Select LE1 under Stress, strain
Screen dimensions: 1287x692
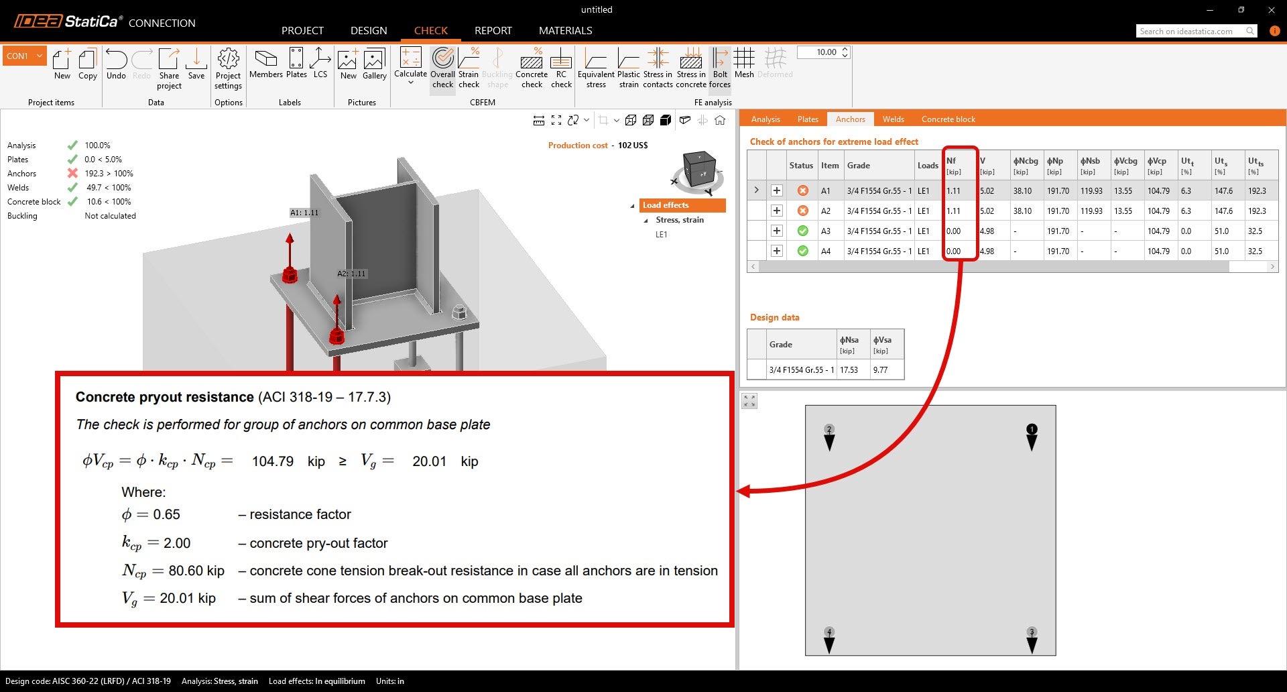(662, 235)
